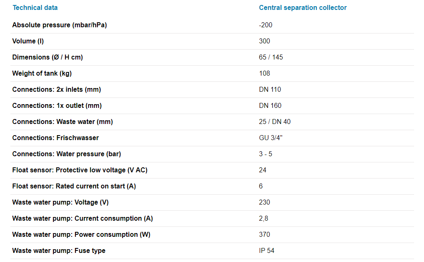
Task: Click the 108 weight value
Action: (264, 73)
